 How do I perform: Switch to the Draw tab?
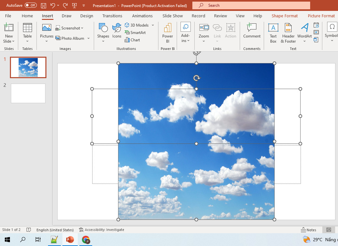[66, 16]
